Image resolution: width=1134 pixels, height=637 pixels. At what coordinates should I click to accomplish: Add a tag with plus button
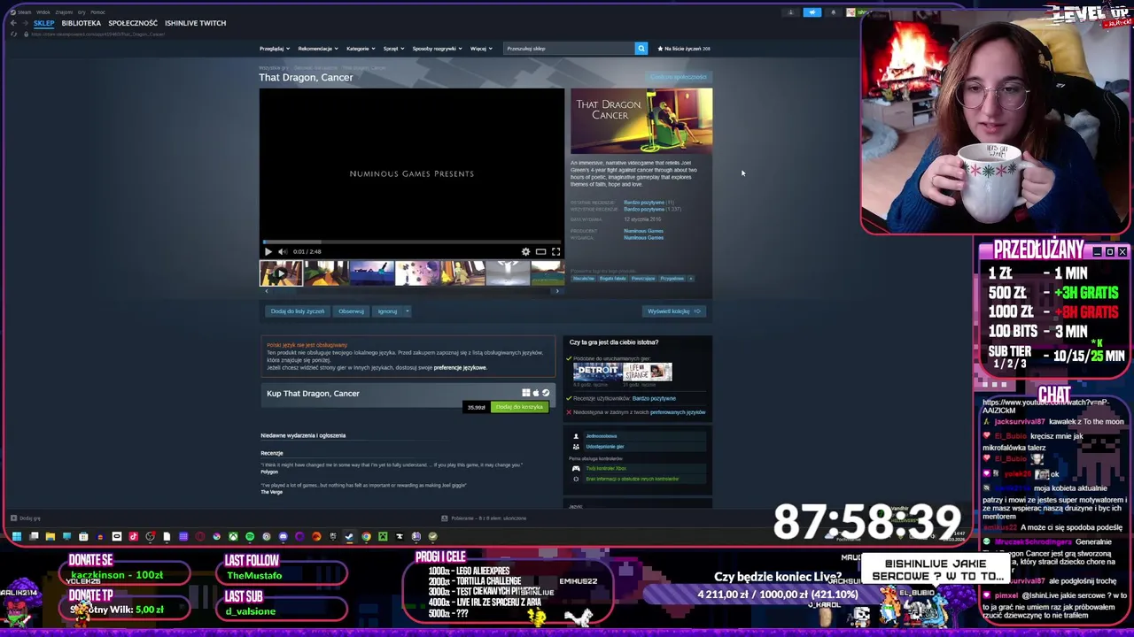tap(691, 279)
